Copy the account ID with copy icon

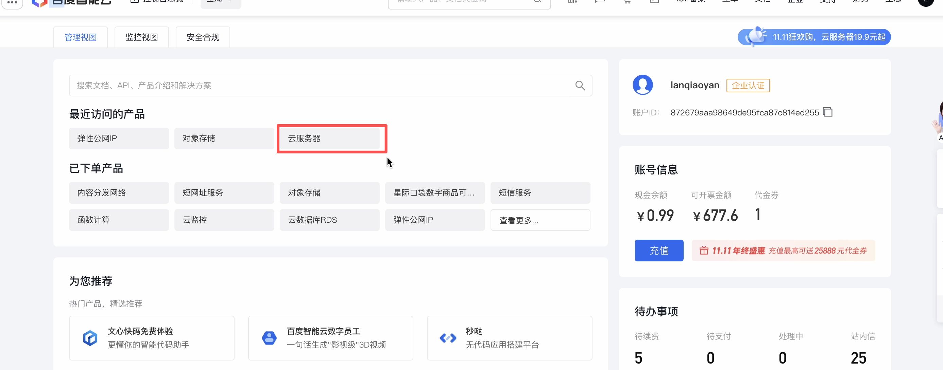click(827, 112)
